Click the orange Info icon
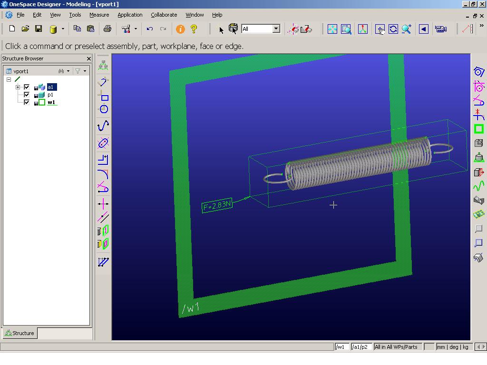Screen dimensions: 487x365 (180, 29)
